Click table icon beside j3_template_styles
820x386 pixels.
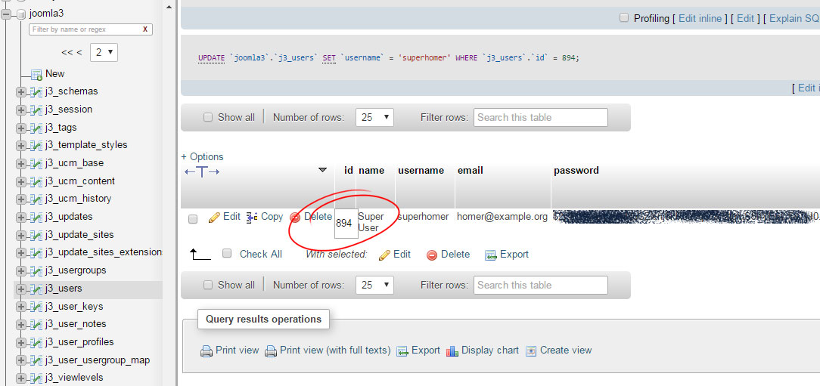(36, 146)
